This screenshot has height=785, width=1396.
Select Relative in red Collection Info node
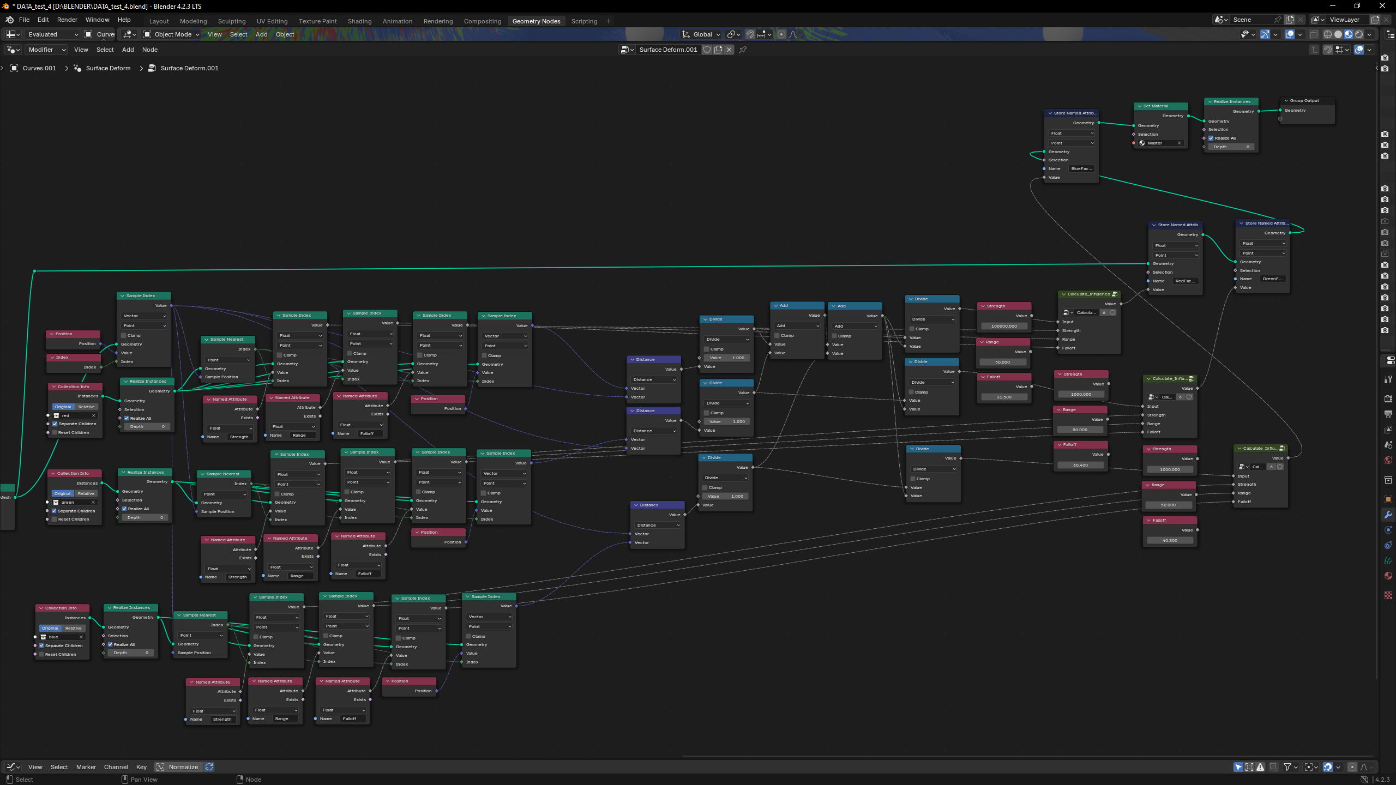(86, 407)
